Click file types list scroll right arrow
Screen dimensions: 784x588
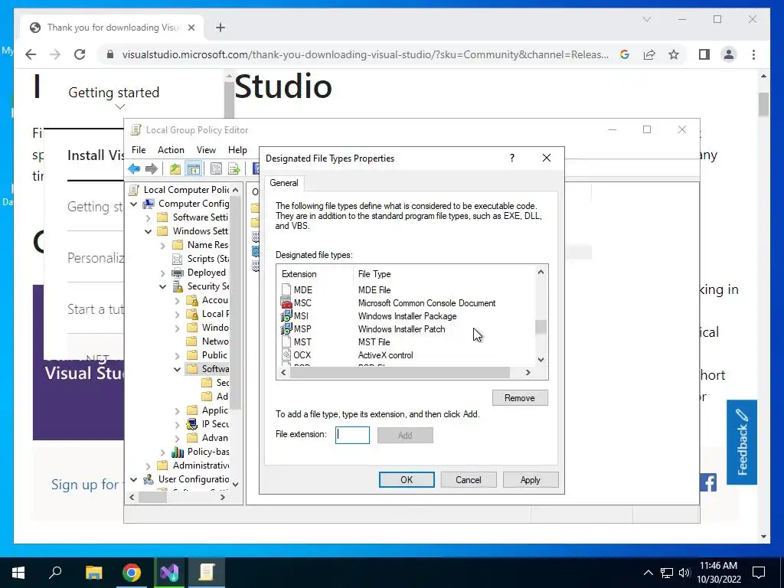coord(528,373)
